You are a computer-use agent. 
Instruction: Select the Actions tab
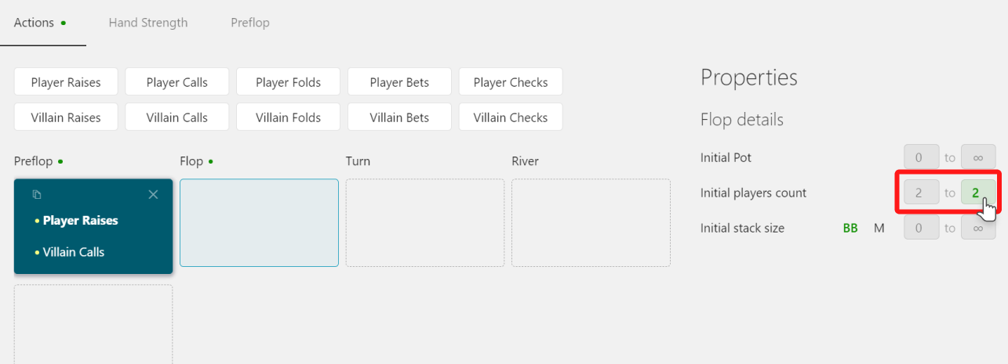(x=35, y=23)
